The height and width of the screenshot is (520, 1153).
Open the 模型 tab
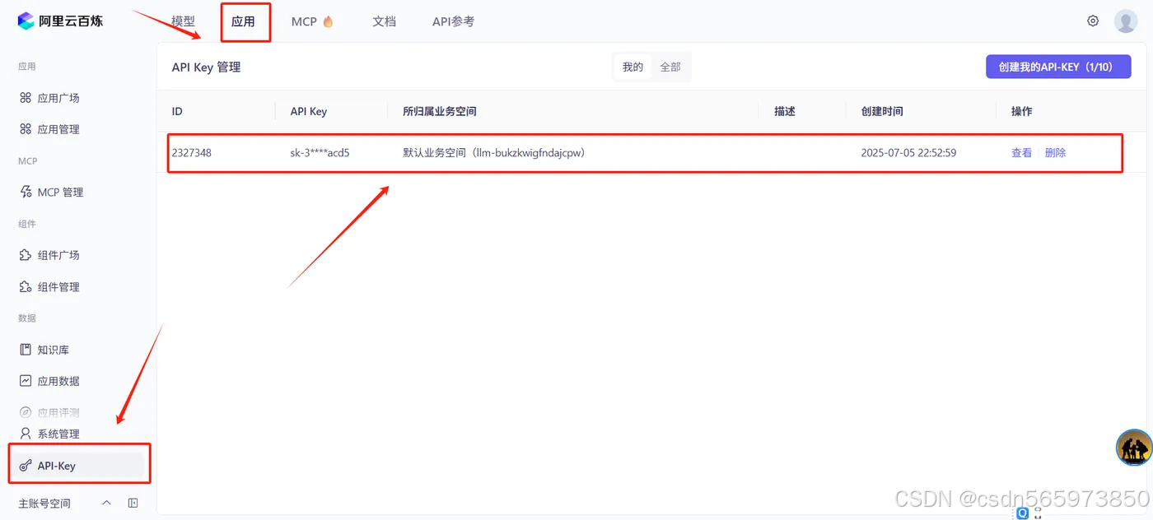coord(183,21)
